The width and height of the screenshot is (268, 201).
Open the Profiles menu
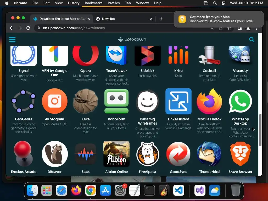[x=114, y=3]
